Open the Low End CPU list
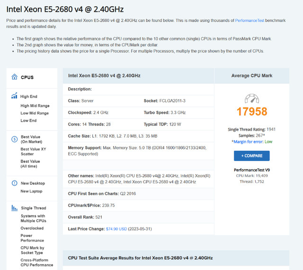 pos(28,120)
